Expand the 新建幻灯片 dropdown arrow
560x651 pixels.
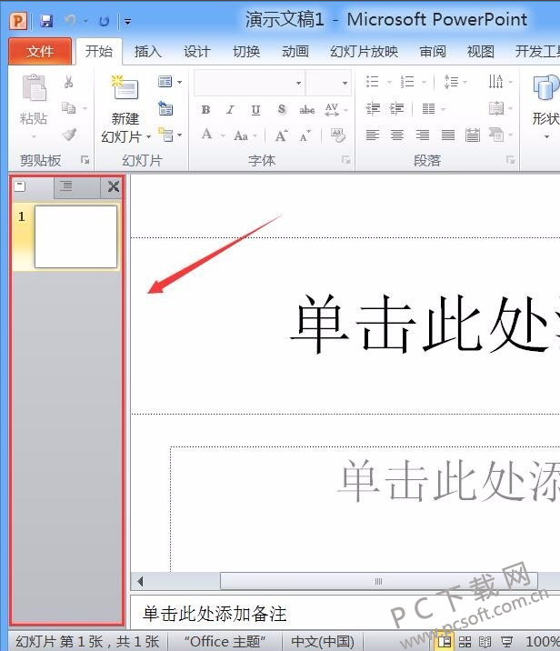148,136
